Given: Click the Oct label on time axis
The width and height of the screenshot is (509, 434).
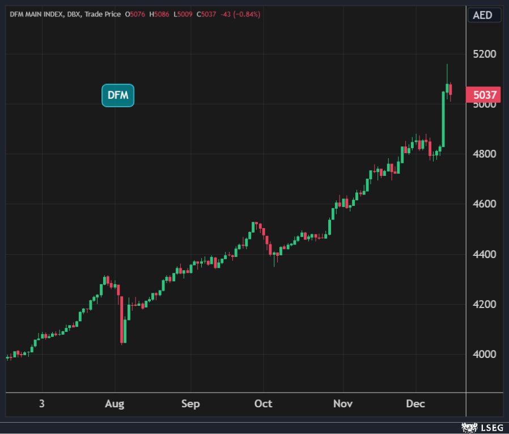Looking at the screenshot, I should pyautogui.click(x=263, y=404).
